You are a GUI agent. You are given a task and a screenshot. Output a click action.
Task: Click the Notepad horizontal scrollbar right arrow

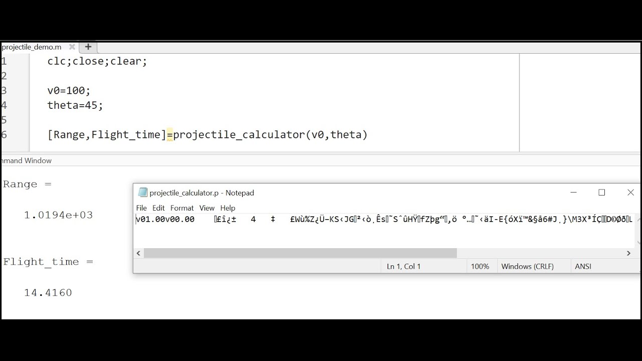[628, 253]
